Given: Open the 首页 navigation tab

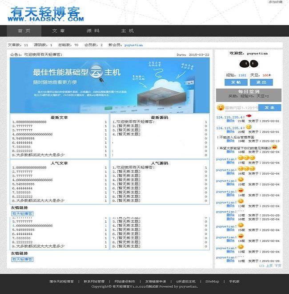Looking at the screenshot, I should coord(24,31).
